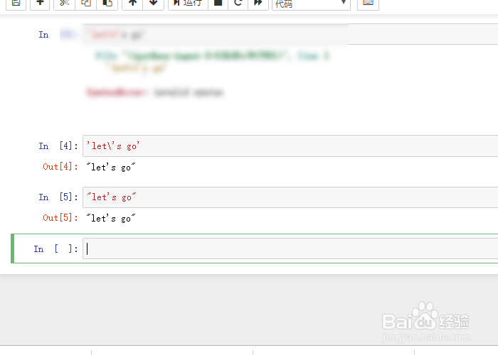Image resolution: width=498 pixels, height=355 pixels.
Task: Move the selected cell down with the arrow icon
Action: point(154,4)
